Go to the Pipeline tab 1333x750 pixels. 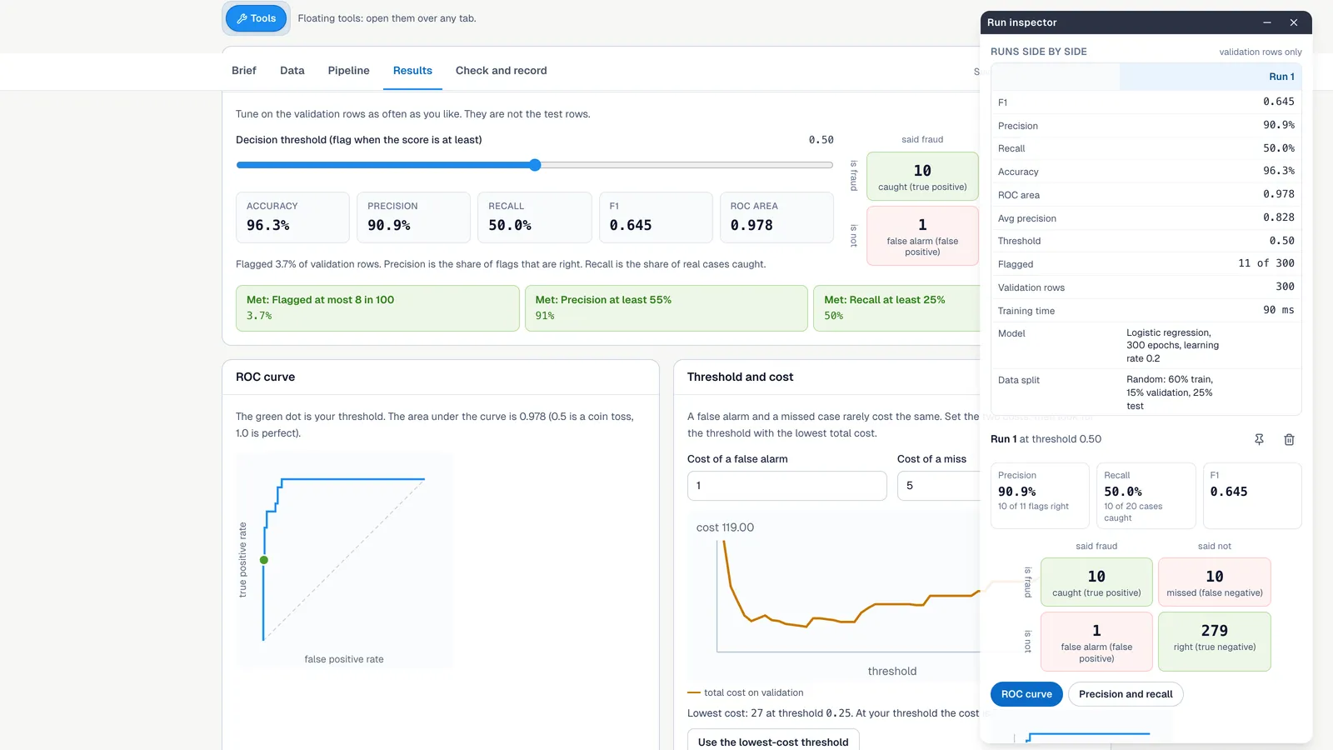click(x=348, y=71)
